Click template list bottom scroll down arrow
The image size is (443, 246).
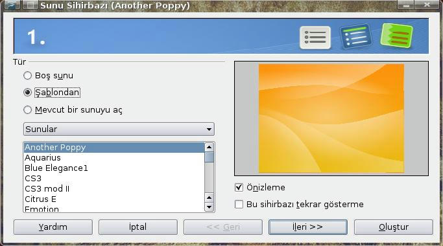209,207
